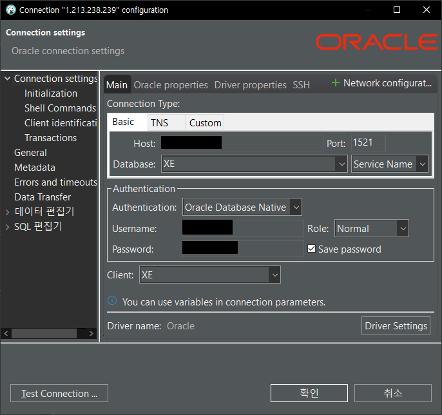Click into the Username input field
Image resolution: width=442 pixels, height=415 pixels.
(x=243, y=228)
